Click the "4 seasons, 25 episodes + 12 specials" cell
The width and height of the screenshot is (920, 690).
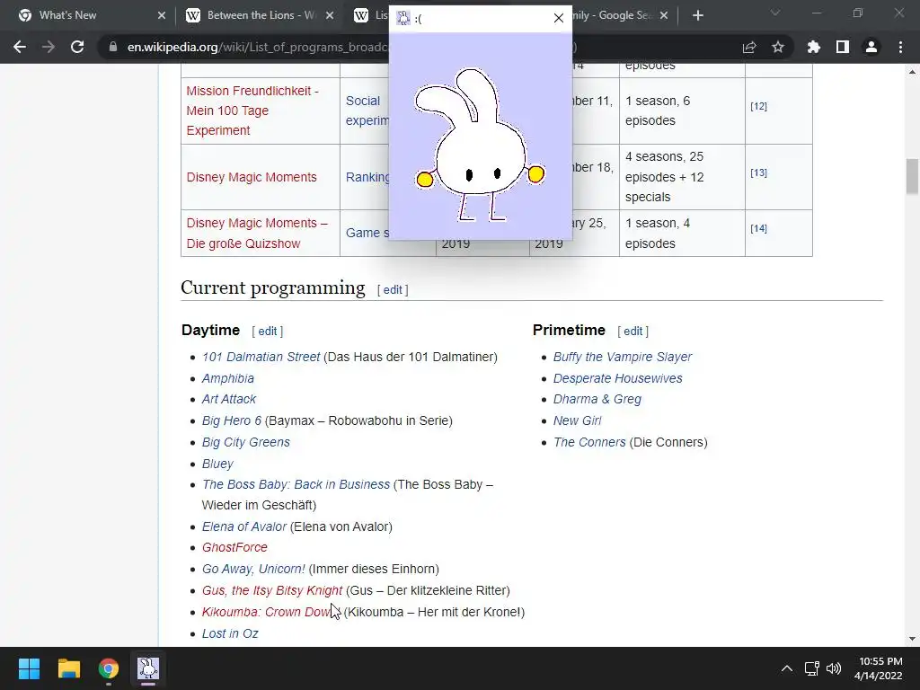[683, 177]
